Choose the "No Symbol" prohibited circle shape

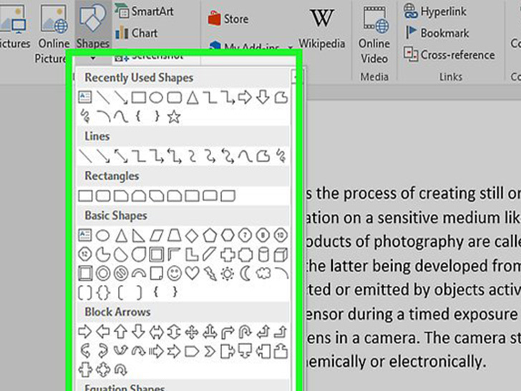[121, 273]
